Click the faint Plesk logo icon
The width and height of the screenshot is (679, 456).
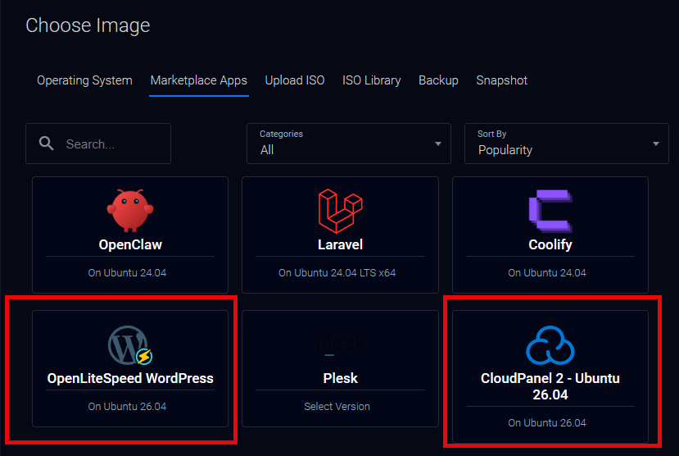point(341,345)
